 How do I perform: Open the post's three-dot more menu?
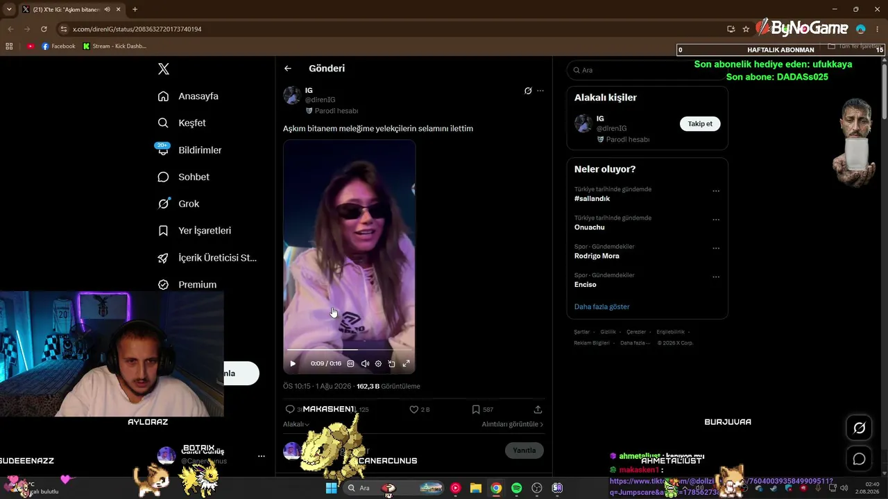click(x=540, y=91)
